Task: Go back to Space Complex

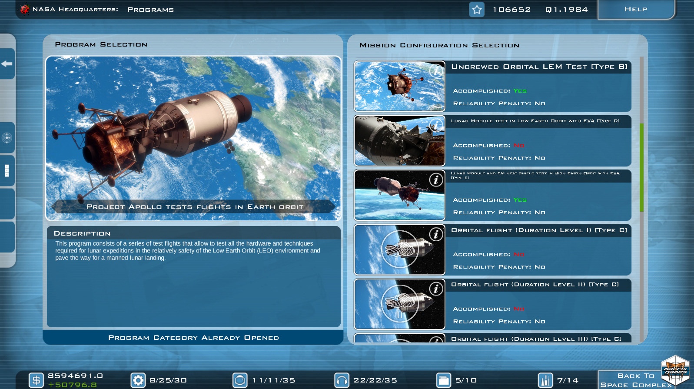Action: 636,380
